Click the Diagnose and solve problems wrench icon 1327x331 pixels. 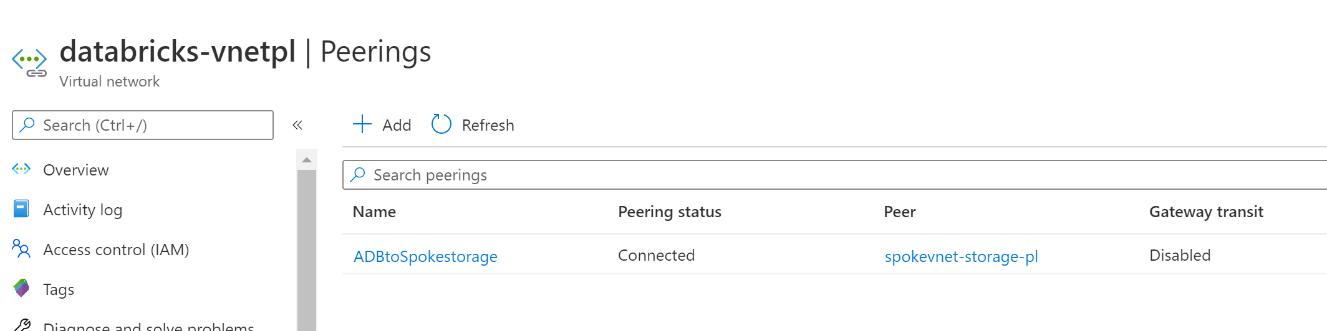[x=22, y=325]
